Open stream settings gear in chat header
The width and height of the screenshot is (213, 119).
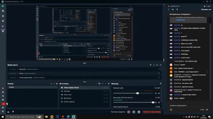coord(177,10)
